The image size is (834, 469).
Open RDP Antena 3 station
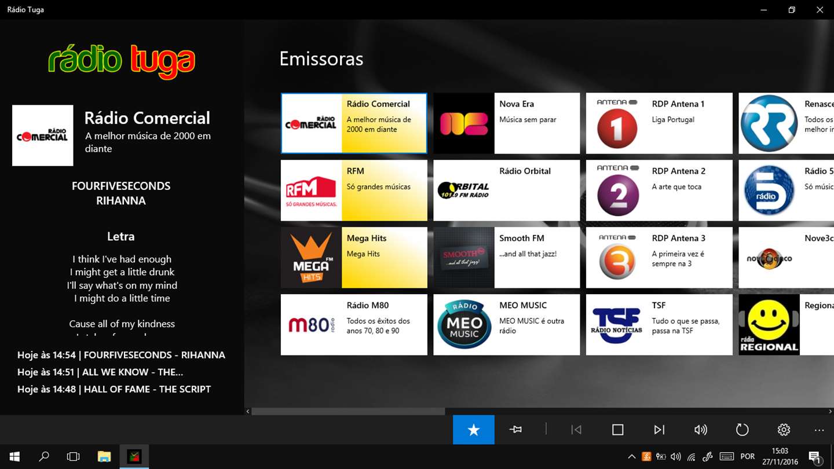(x=659, y=258)
